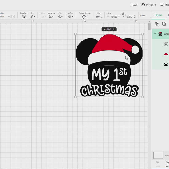Click the bottom-left selection resize handle
Viewport: 169px width, 169px height.
pyautogui.click(x=76, y=97)
